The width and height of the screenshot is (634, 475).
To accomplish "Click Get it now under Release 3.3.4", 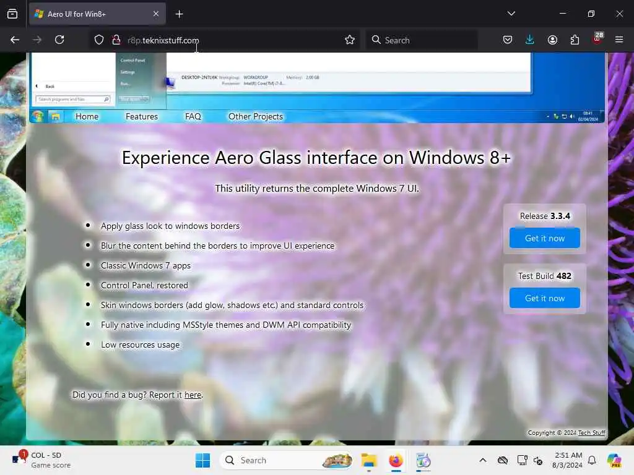I will (x=545, y=238).
